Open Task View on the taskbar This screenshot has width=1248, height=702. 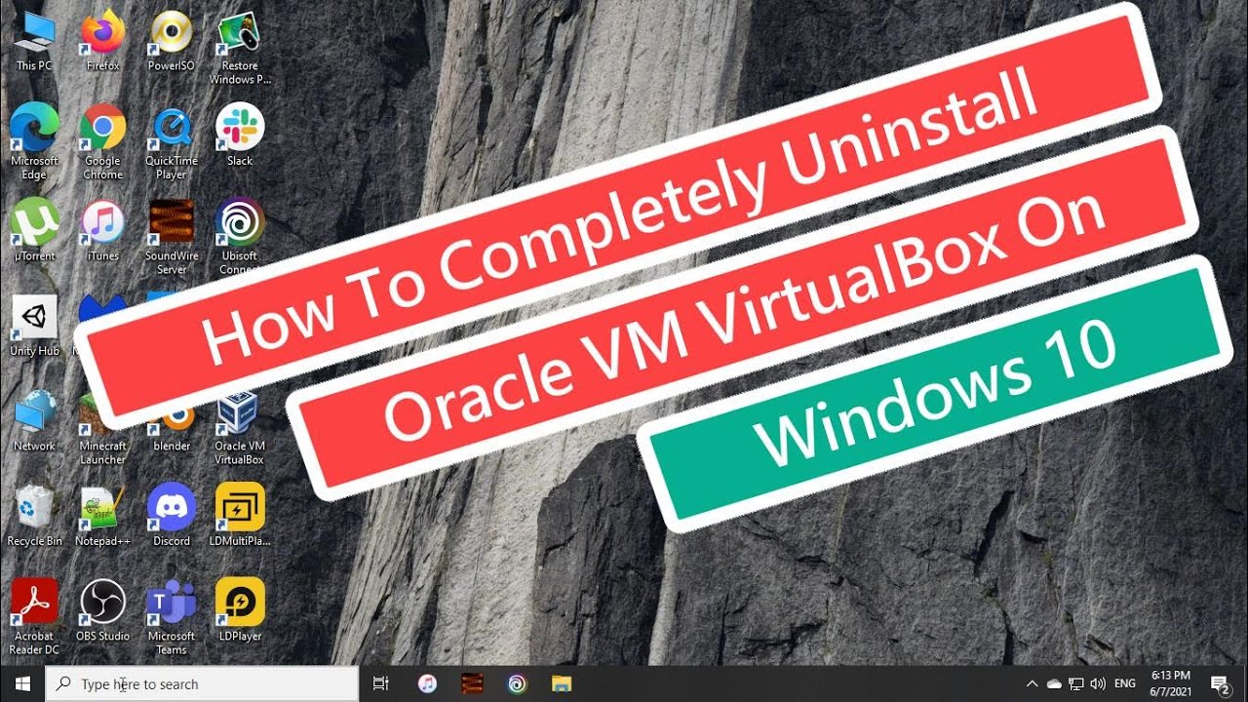381,683
